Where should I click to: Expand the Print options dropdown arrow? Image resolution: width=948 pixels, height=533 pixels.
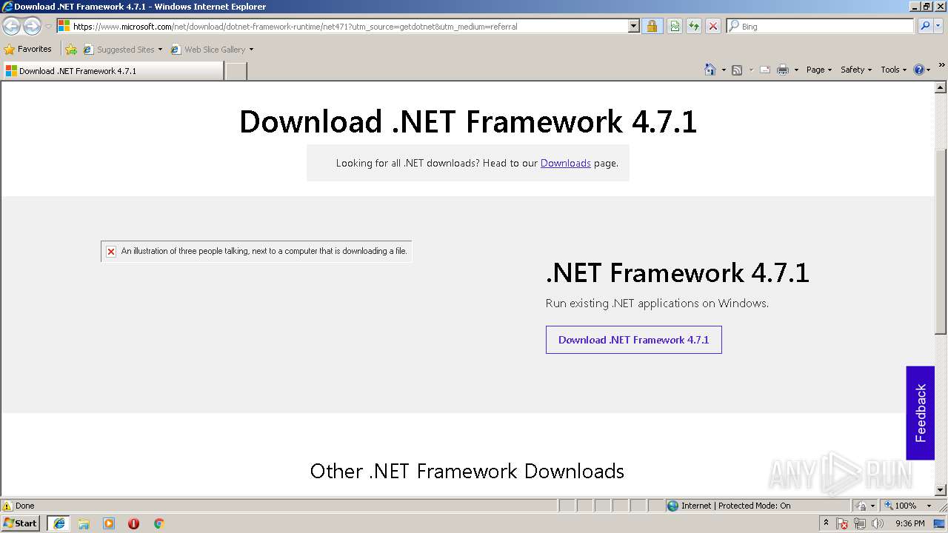coord(796,70)
